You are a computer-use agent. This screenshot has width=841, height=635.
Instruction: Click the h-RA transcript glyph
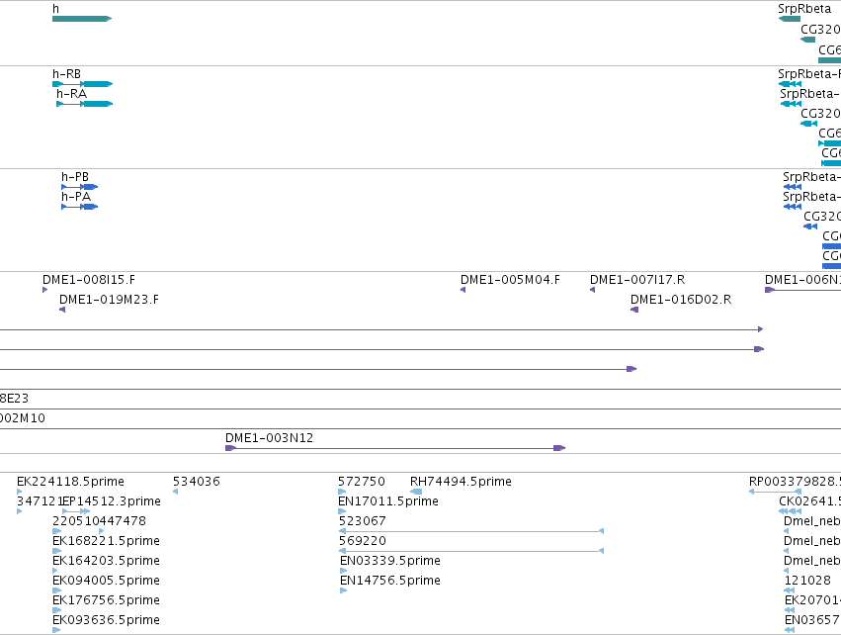84,104
